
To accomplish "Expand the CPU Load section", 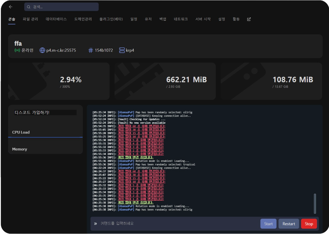I will pyautogui.click(x=21, y=132).
